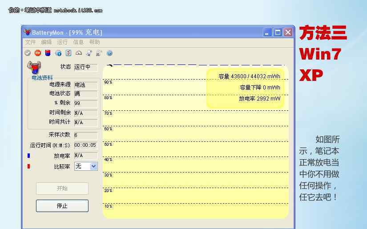Image resolution: width=367 pixels, height=229 pixels.
Task: Open battery information via red-blue battery icon
Action: pyautogui.click(x=48, y=53)
